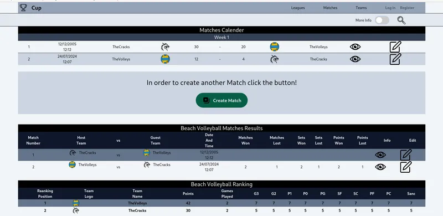
Task: Click host TheCracks logo in results row 1
Action: (73, 153)
